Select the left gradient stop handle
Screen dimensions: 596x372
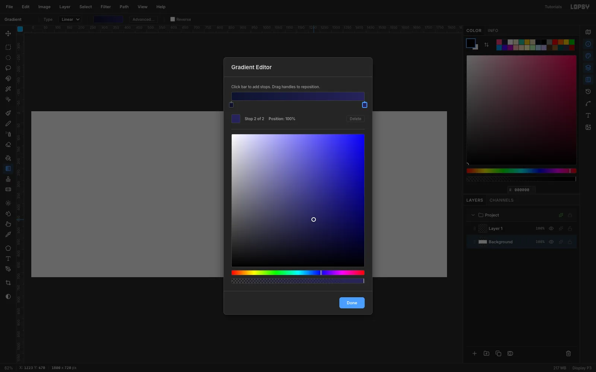[231, 105]
